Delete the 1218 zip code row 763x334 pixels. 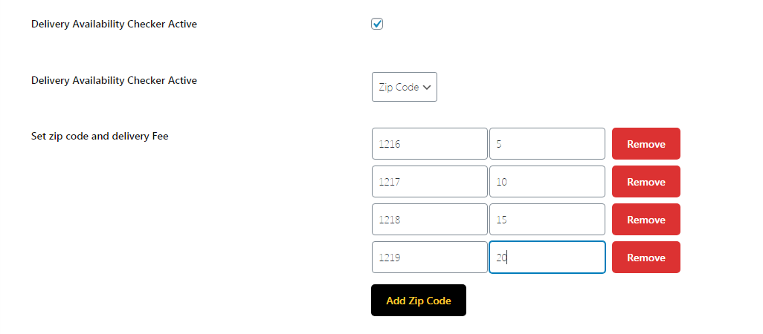646,220
